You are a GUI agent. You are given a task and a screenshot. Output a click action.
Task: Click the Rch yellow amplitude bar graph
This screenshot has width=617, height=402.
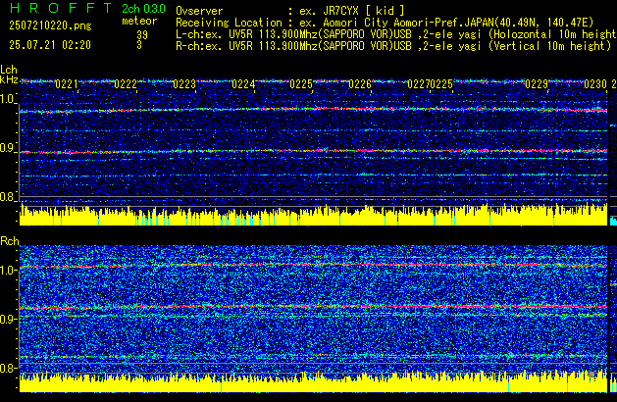[x=313, y=381]
